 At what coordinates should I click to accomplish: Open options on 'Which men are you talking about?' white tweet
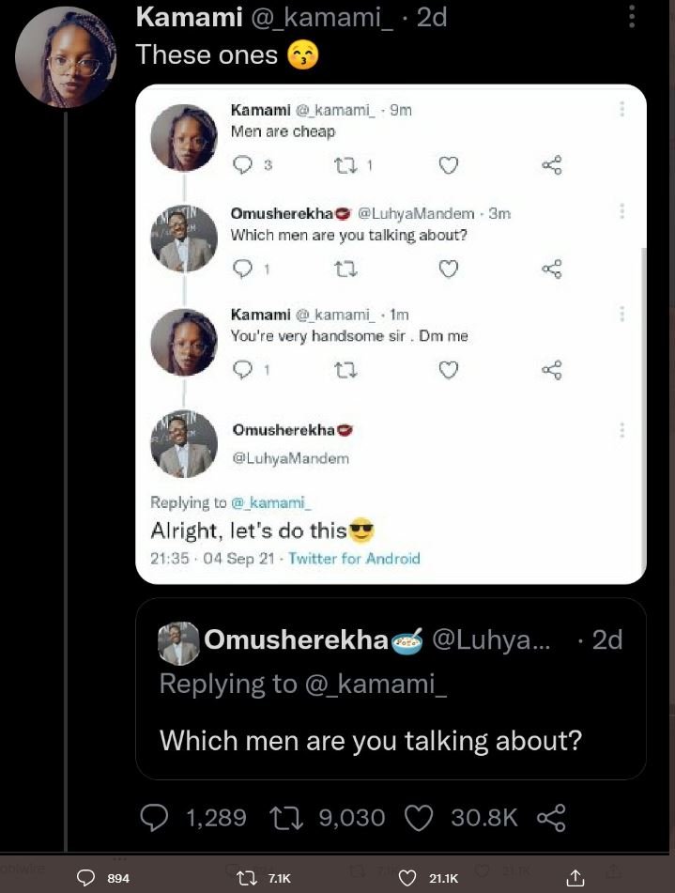tap(621, 211)
